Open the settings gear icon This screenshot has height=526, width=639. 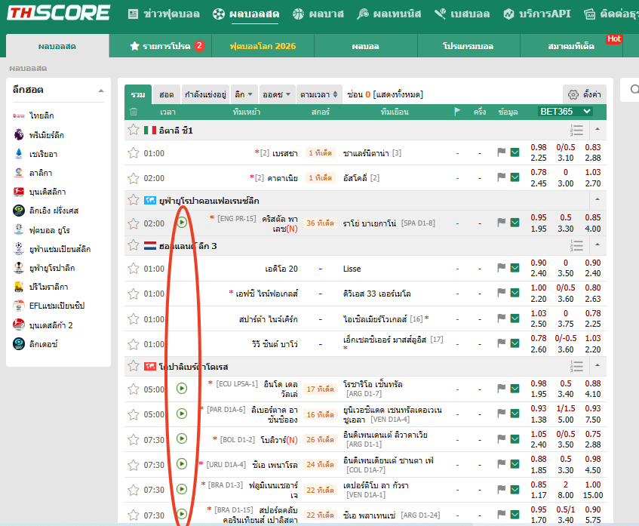573,94
